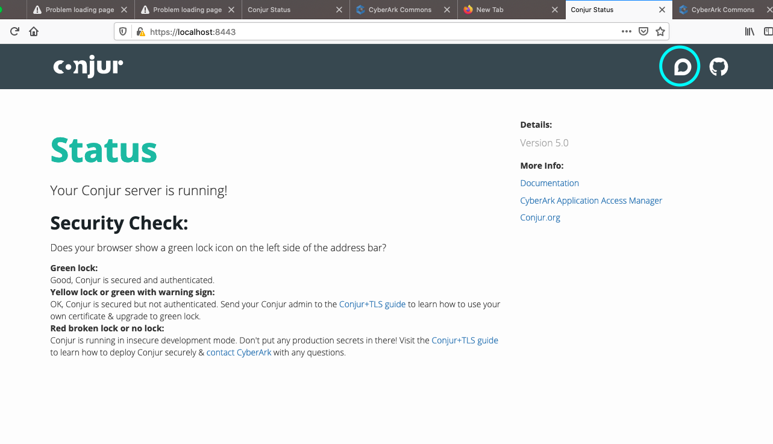This screenshot has height=444, width=773.
Task: Click the Version 5.0 text
Action: point(544,143)
